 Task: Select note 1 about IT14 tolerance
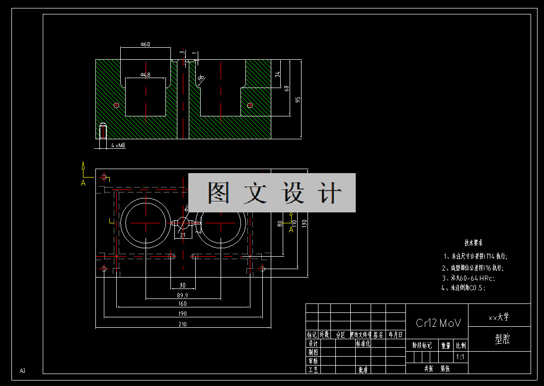pos(475,256)
